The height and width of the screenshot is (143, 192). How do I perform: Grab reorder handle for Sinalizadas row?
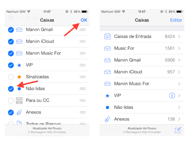coord(83,77)
